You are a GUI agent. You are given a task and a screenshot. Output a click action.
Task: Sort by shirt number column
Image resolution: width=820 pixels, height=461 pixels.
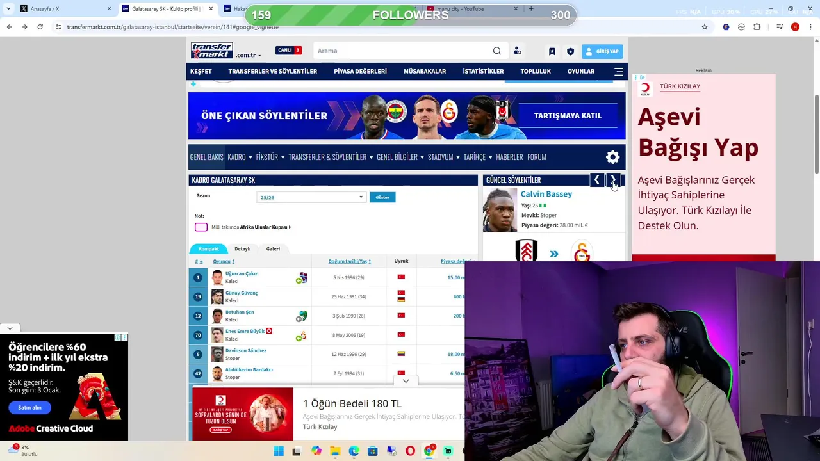click(x=199, y=261)
